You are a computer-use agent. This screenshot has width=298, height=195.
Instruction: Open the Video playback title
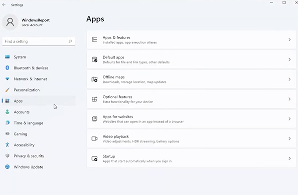[116, 136]
